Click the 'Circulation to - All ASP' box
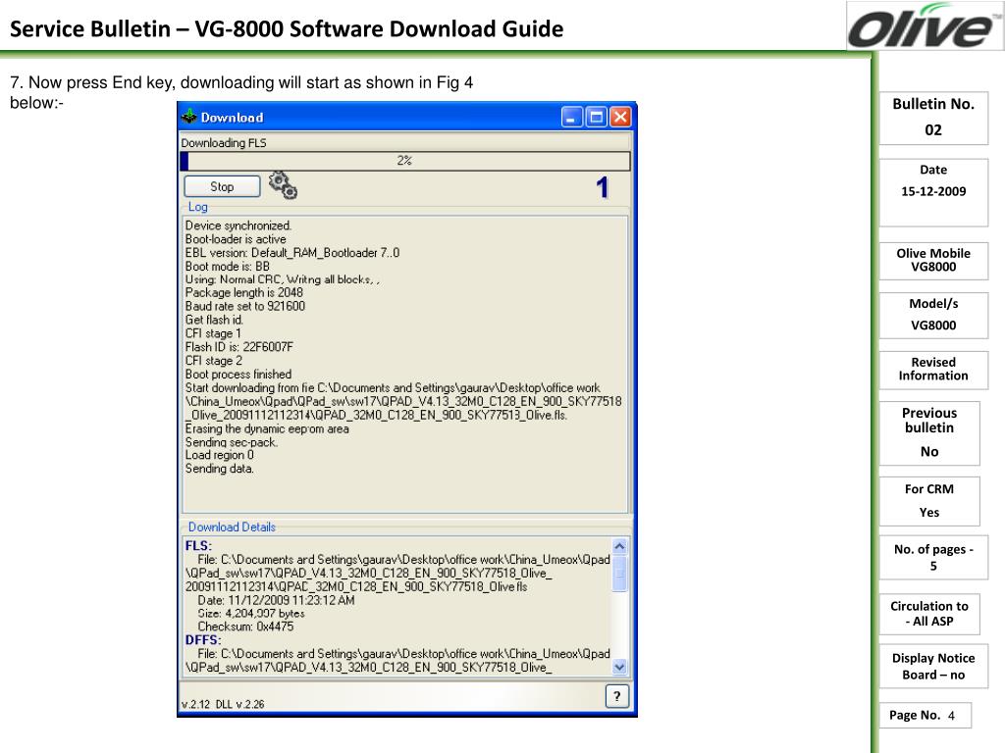The height and width of the screenshot is (753, 1005). 929,614
